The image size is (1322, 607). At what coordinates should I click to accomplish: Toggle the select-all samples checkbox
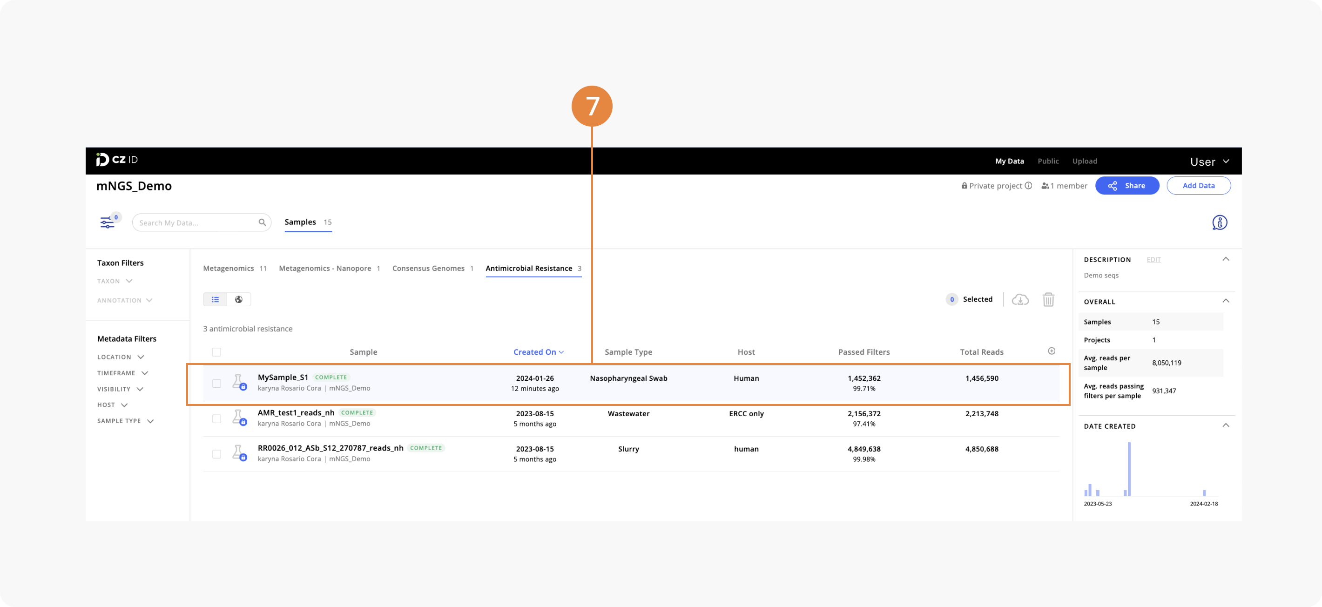click(216, 352)
